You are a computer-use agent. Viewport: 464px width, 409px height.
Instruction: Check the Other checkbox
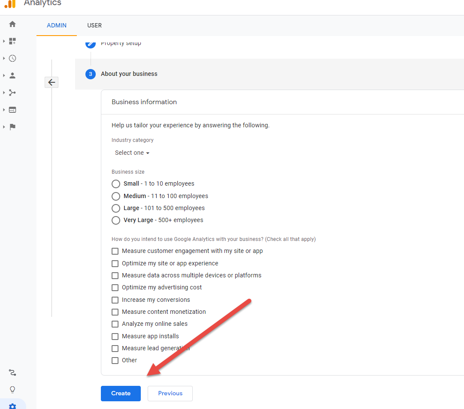tap(115, 361)
